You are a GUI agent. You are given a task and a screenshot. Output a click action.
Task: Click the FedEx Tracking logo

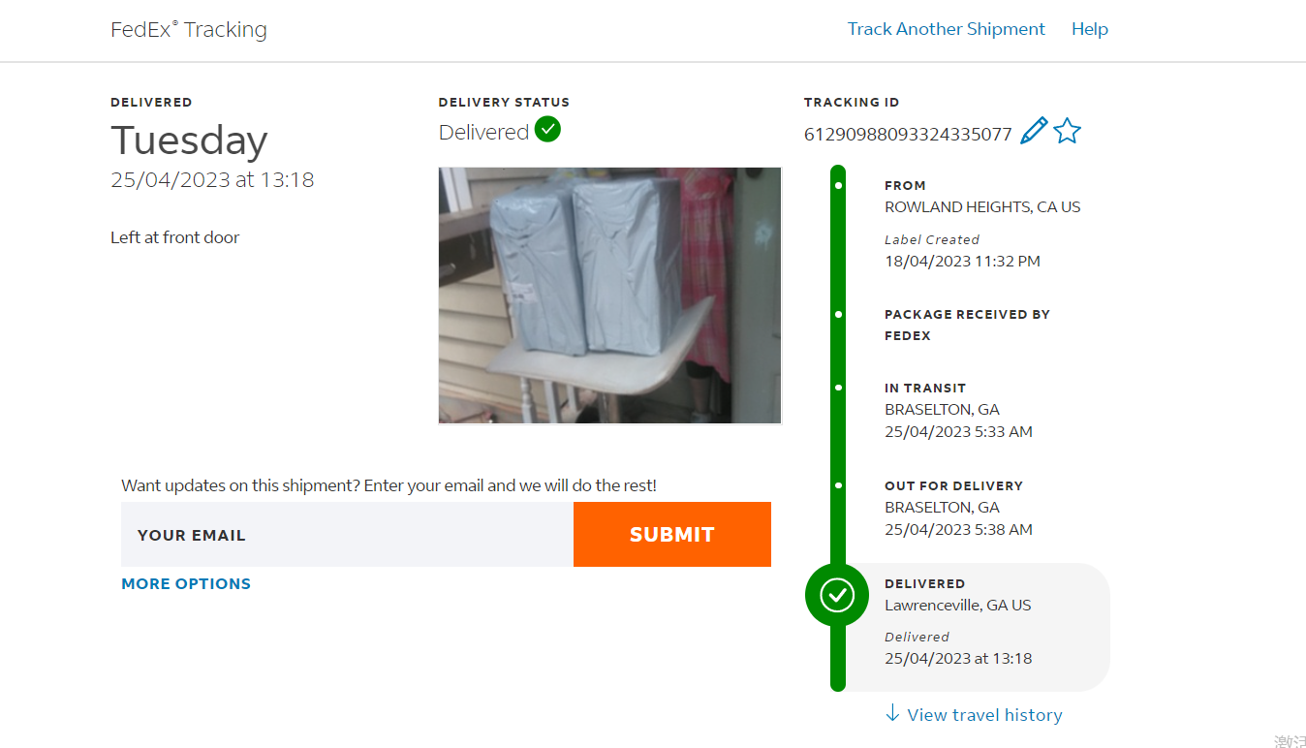tap(189, 30)
